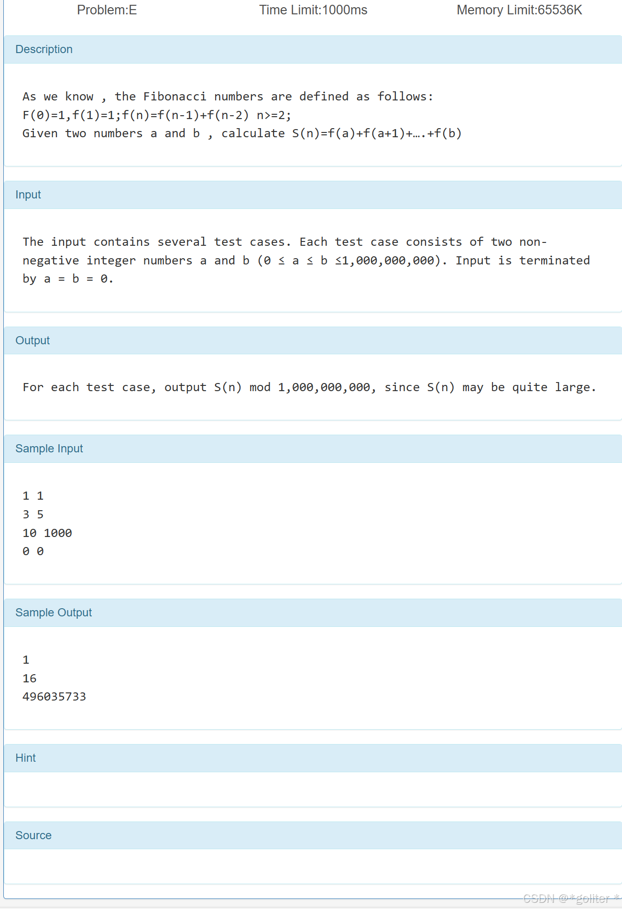Click the Problem:E label
The image size is (622, 909).
107,10
